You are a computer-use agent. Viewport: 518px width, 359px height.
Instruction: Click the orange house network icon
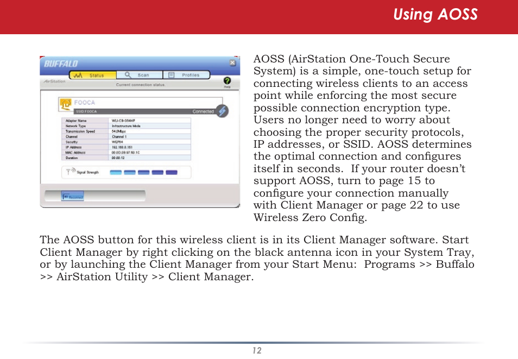point(65,104)
